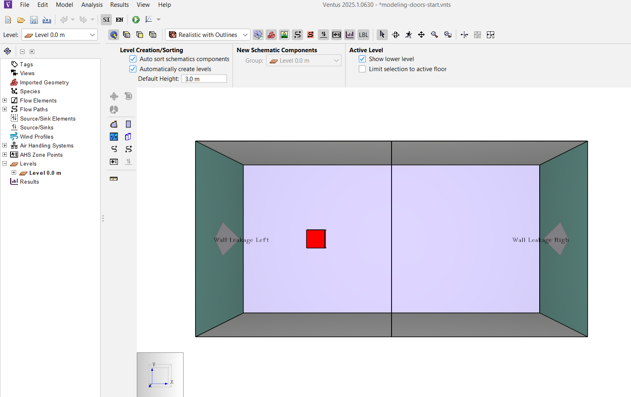Toggle imported geometry red cubes visibility
This screenshot has width=631, height=397.
(271, 35)
